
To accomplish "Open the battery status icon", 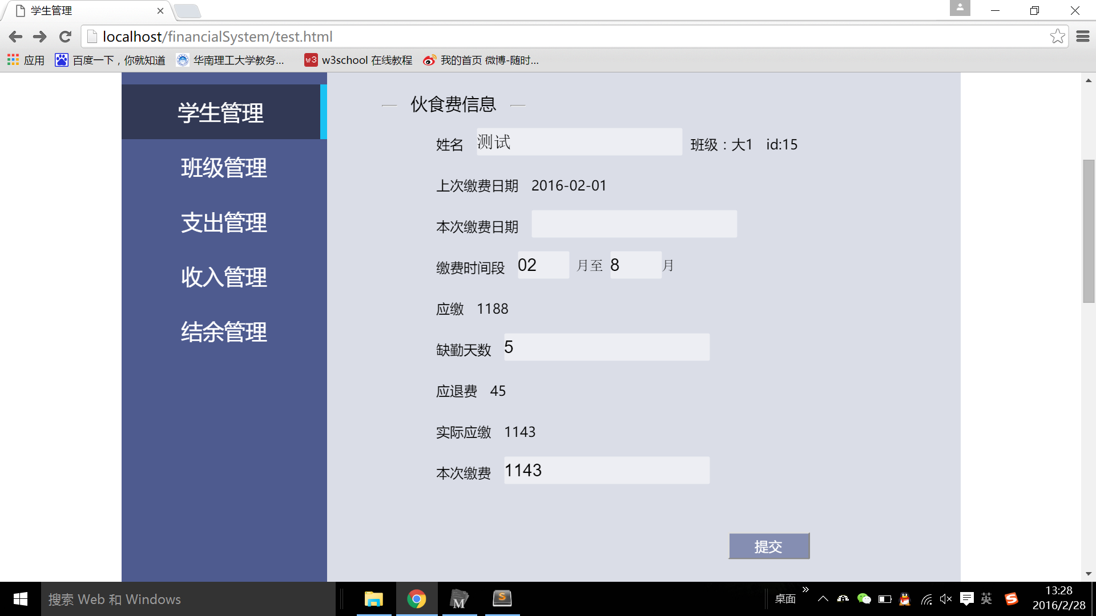I will [x=885, y=599].
